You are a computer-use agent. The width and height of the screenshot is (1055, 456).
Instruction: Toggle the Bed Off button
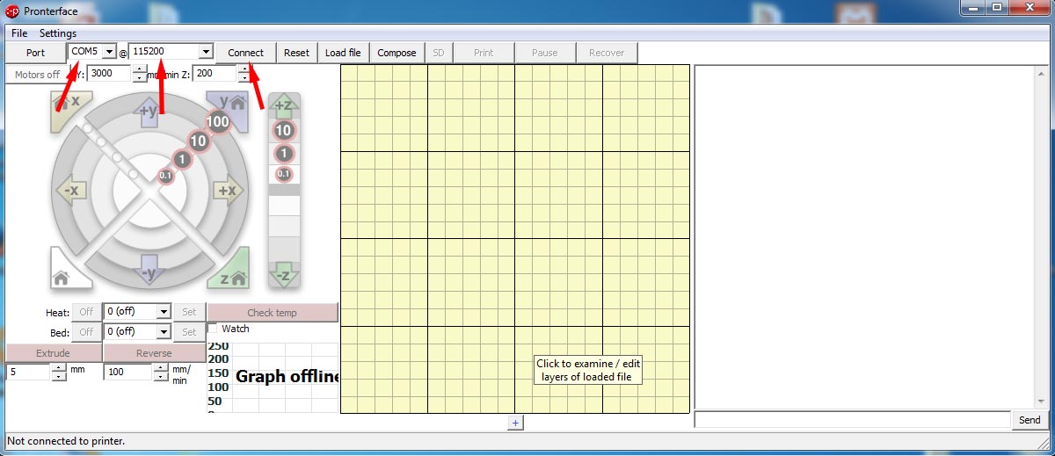tap(86, 332)
